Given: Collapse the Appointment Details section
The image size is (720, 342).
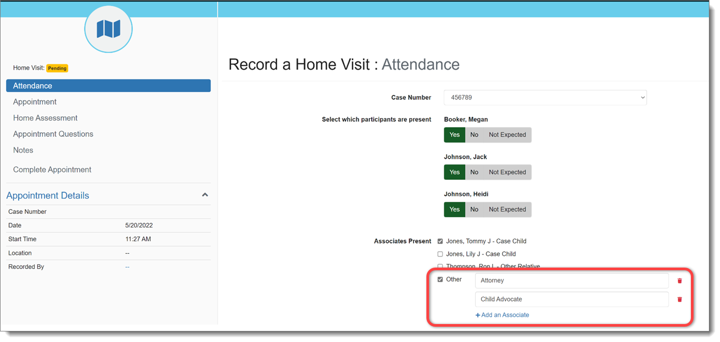Looking at the screenshot, I should pos(205,195).
